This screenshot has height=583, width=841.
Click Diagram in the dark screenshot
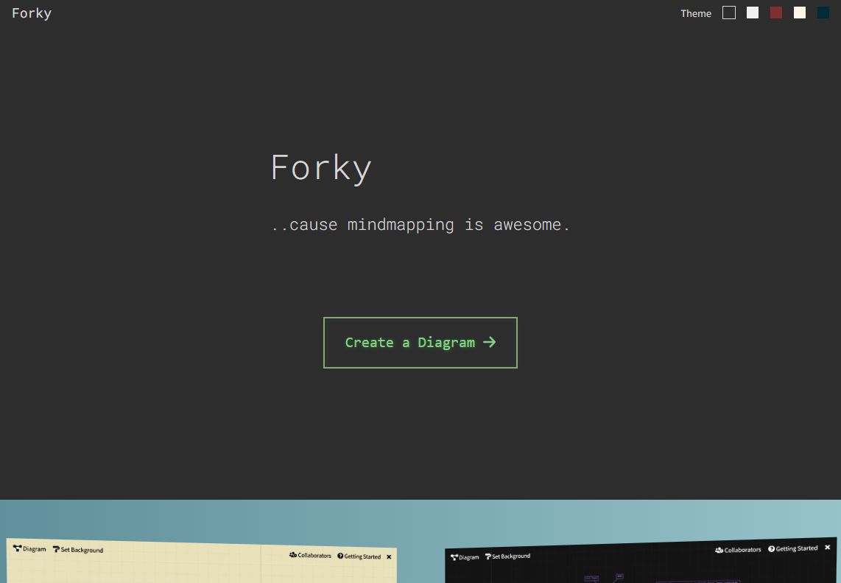coord(465,557)
